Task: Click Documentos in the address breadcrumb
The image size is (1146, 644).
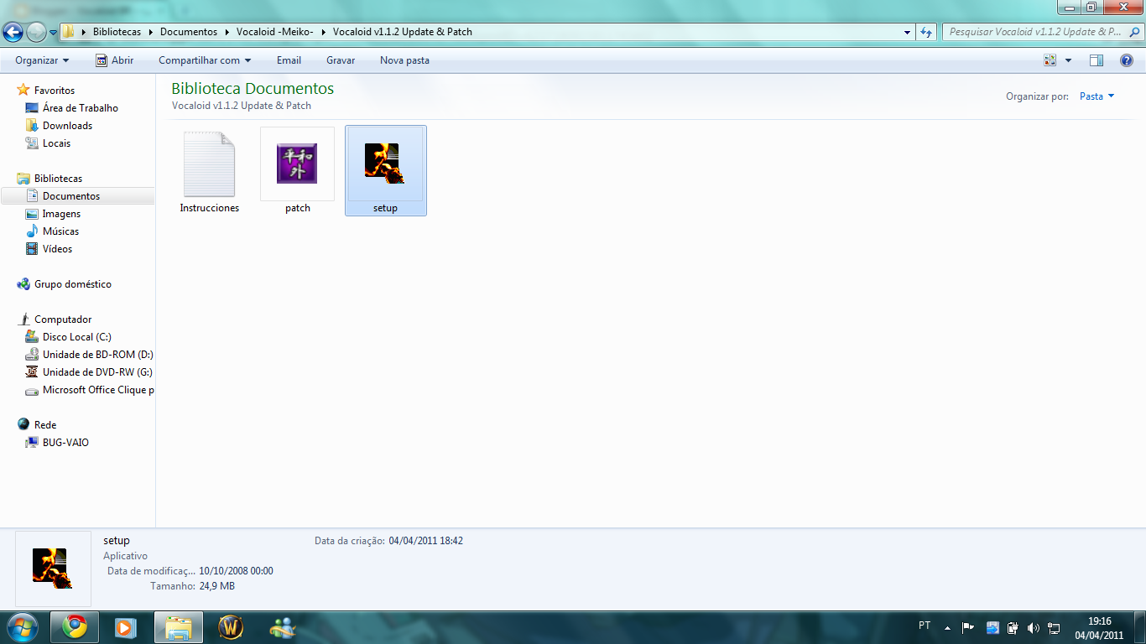Action: click(189, 32)
